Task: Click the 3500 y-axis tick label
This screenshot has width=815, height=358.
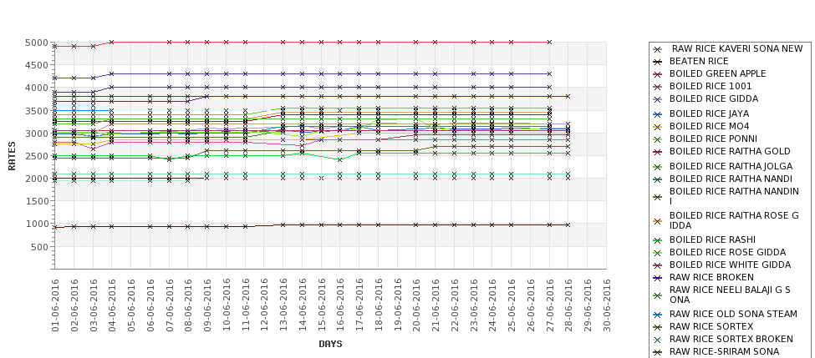Action: click(37, 110)
